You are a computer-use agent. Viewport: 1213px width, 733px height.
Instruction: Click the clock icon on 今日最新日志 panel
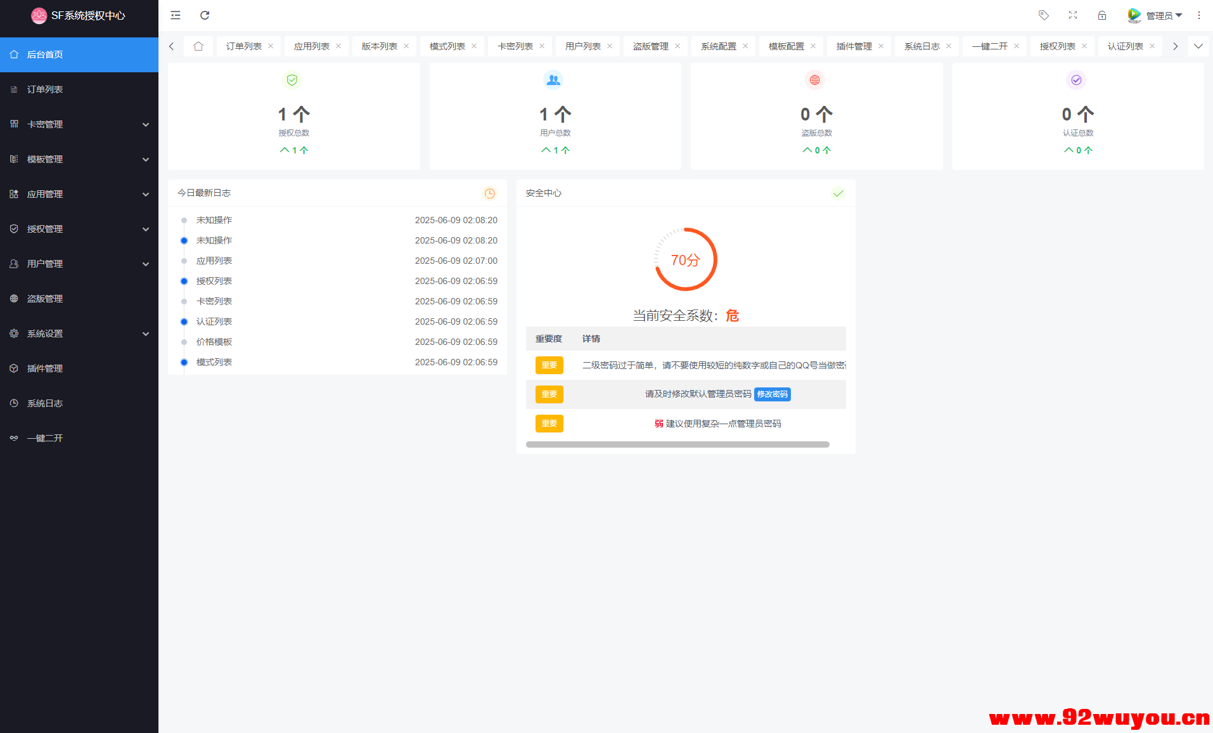tap(489, 193)
